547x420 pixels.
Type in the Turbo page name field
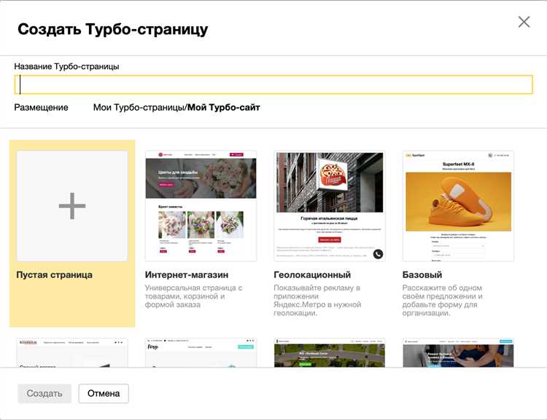[273, 85]
